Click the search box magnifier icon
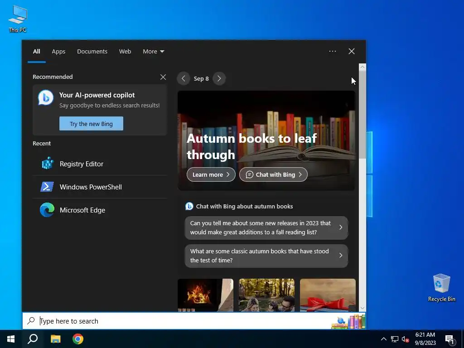The width and height of the screenshot is (464, 348). click(x=31, y=321)
